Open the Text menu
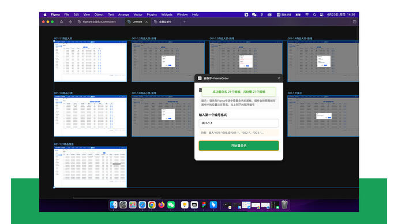 tap(111, 15)
